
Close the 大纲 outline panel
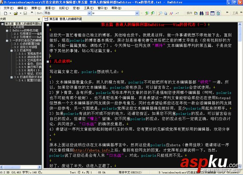coord(39,19)
